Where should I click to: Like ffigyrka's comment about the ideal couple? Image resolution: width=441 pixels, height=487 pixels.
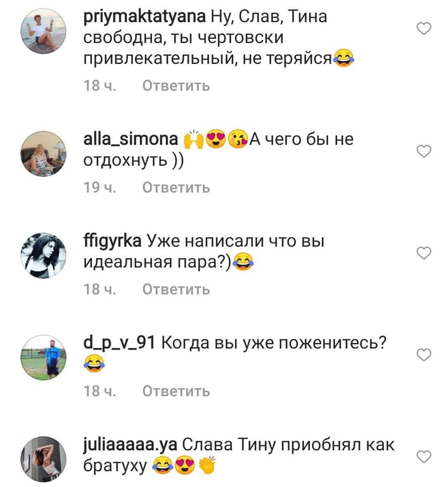(424, 253)
